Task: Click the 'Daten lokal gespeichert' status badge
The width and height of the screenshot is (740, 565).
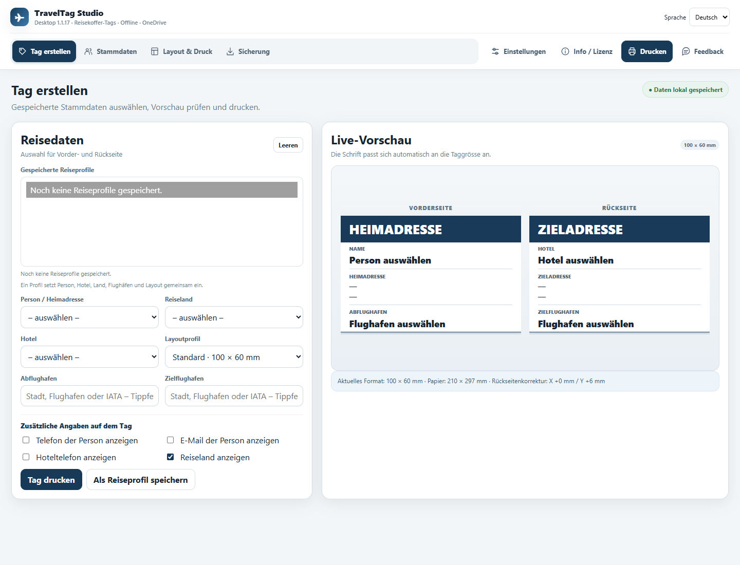Action: (686, 89)
